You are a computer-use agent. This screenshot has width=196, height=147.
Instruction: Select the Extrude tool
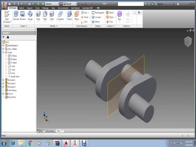16,16
